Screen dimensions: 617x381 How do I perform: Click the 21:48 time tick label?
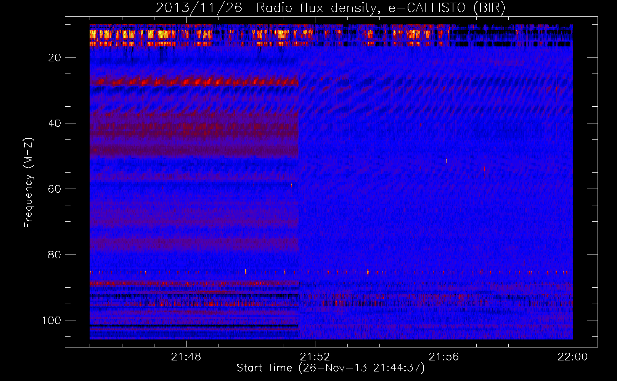click(x=186, y=357)
